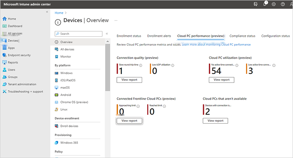This screenshot has height=158, width=293.
Task: Click the scroll-up arrow of menu scrollbar
Action: [x=108, y=41]
